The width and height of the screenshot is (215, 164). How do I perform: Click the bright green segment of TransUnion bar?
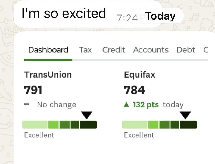(54, 125)
